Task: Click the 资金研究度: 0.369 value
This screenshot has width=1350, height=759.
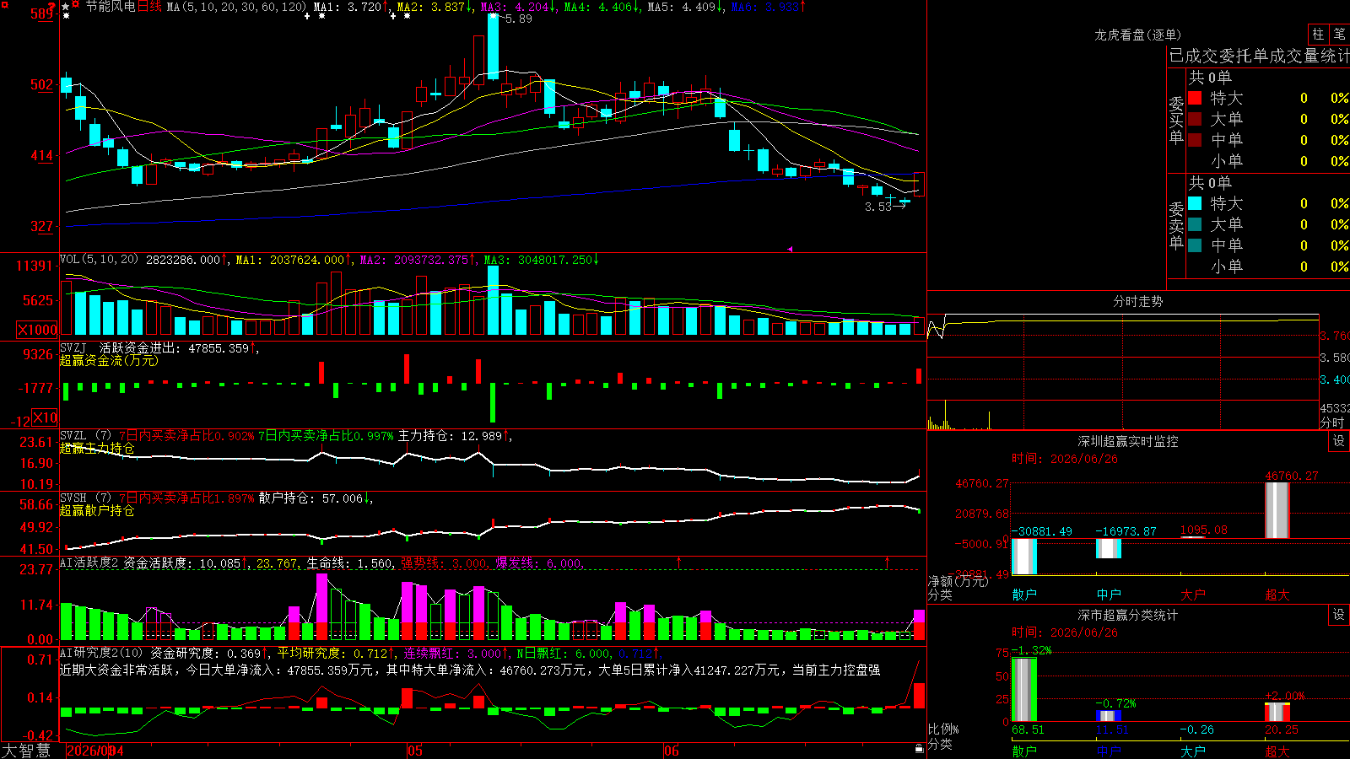Action: (x=205, y=653)
